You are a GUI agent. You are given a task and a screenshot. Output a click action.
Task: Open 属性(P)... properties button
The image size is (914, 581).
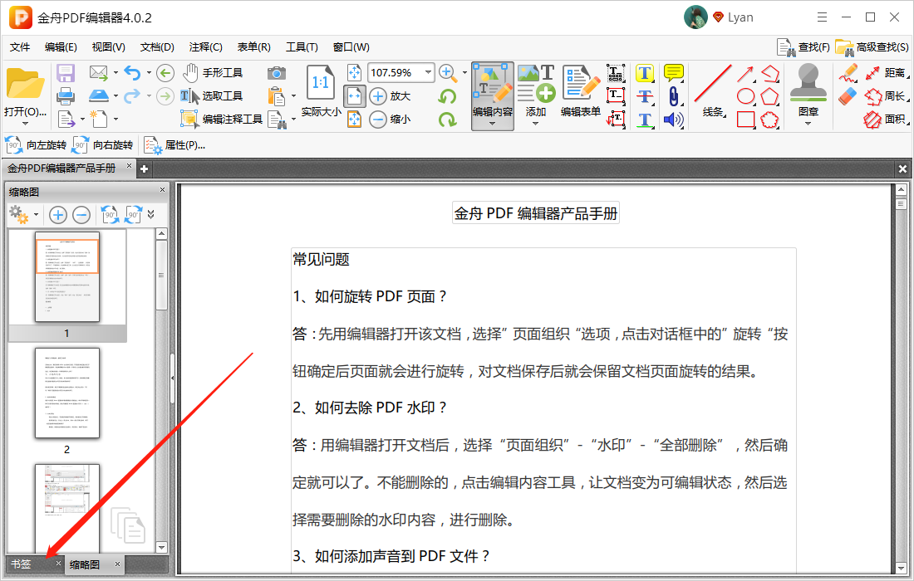[x=174, y=145]
